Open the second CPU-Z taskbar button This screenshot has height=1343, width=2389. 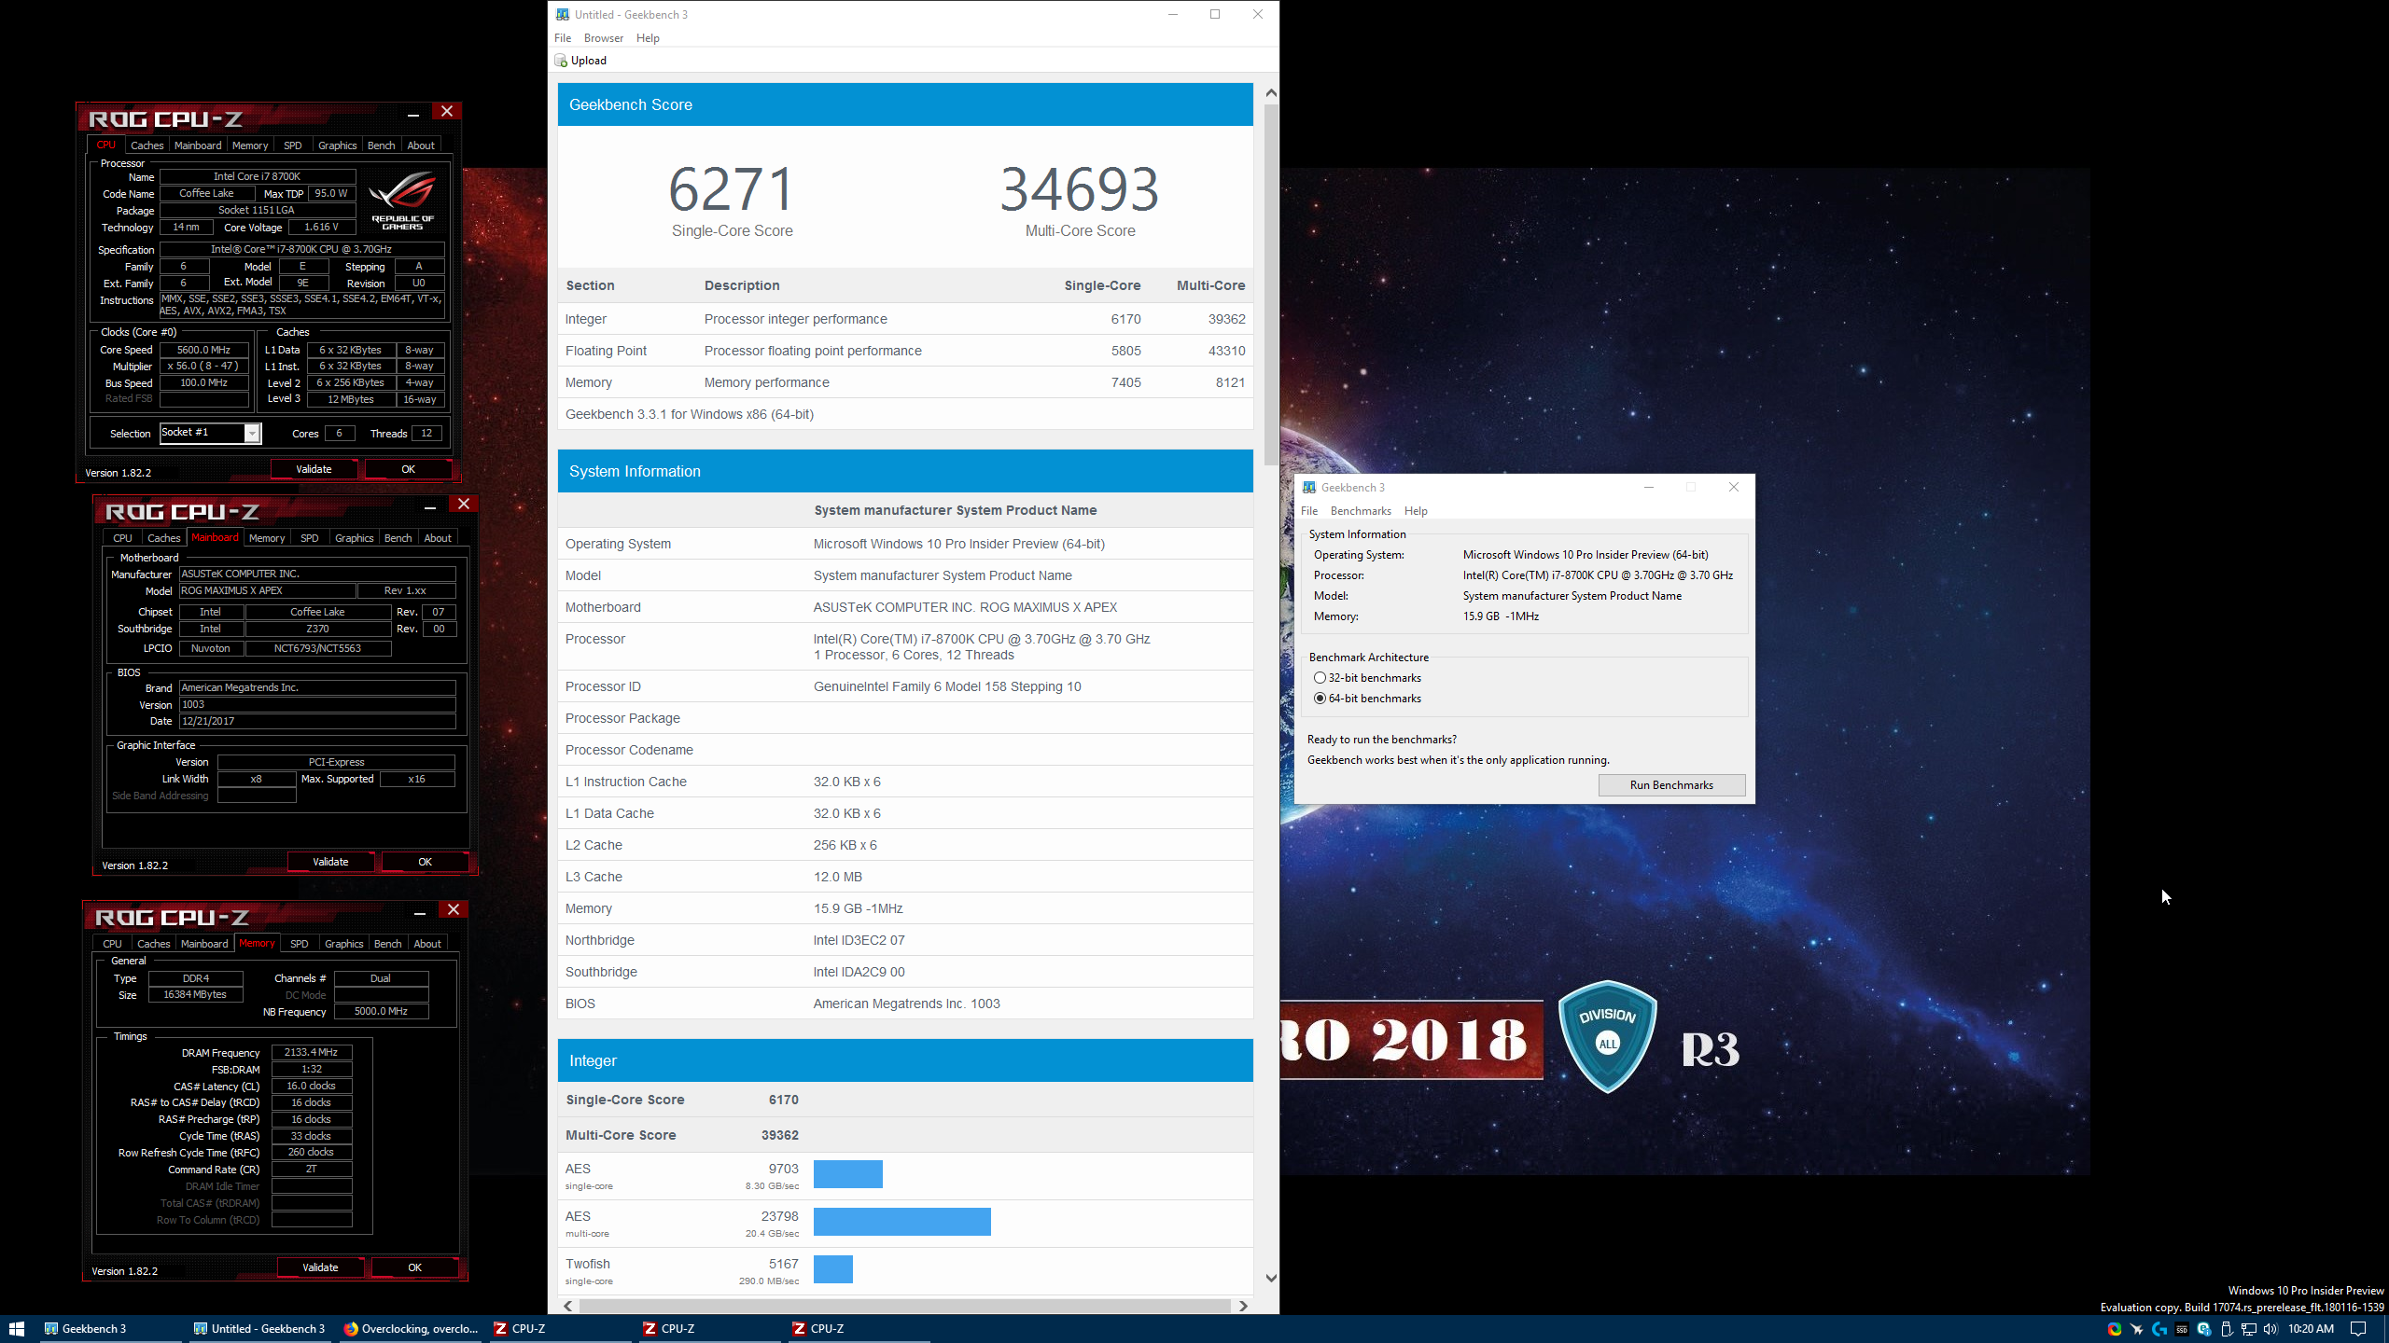(x=708, y=1329)
